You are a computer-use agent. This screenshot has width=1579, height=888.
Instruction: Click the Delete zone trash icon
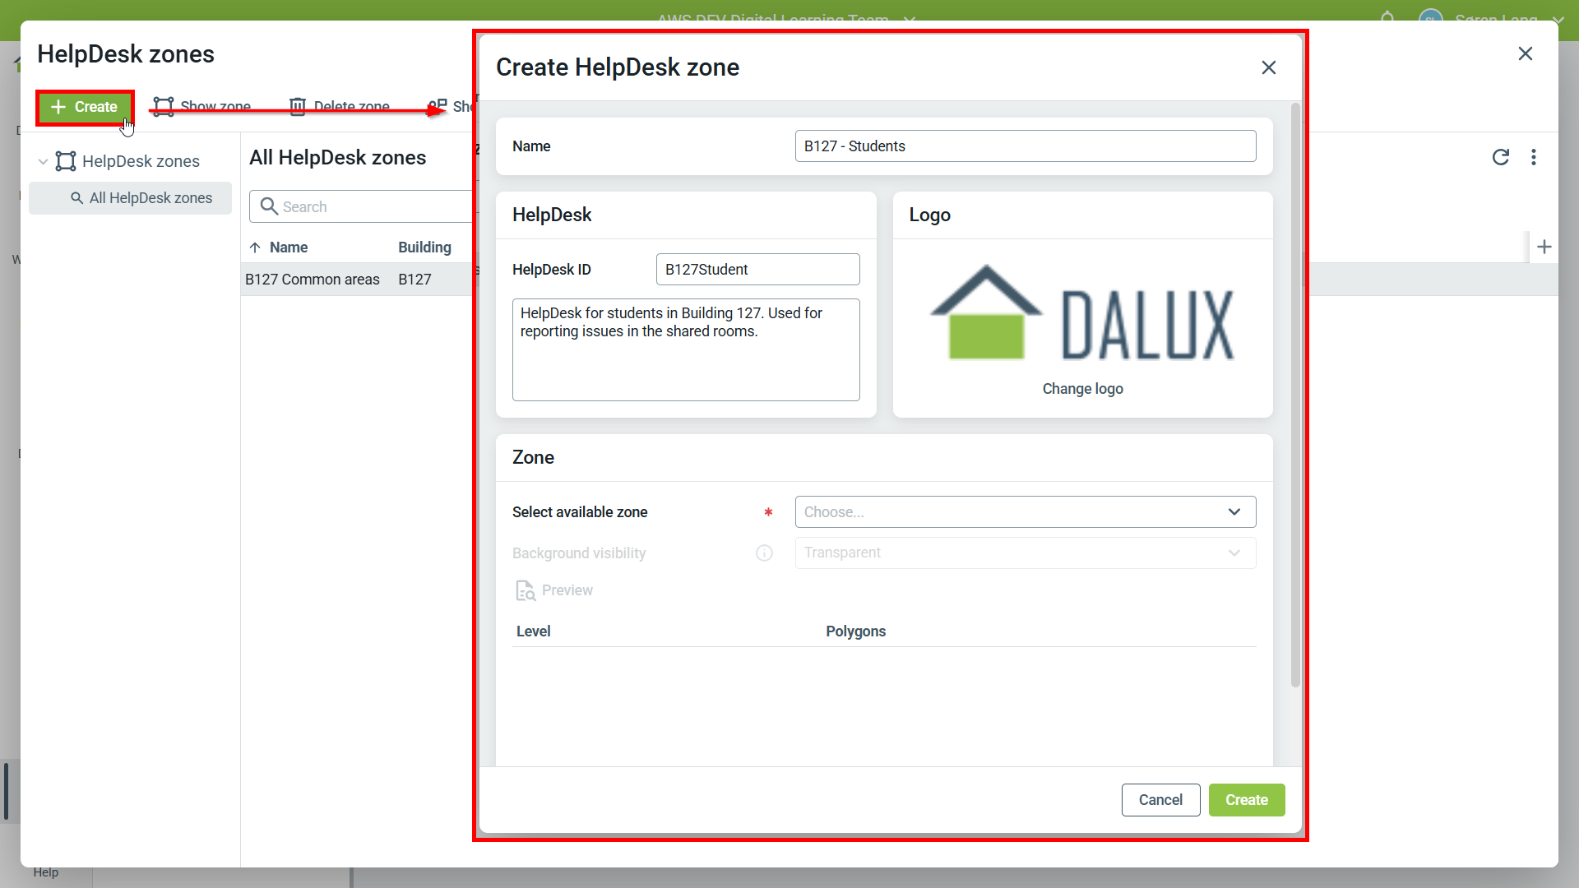point(298,107)
